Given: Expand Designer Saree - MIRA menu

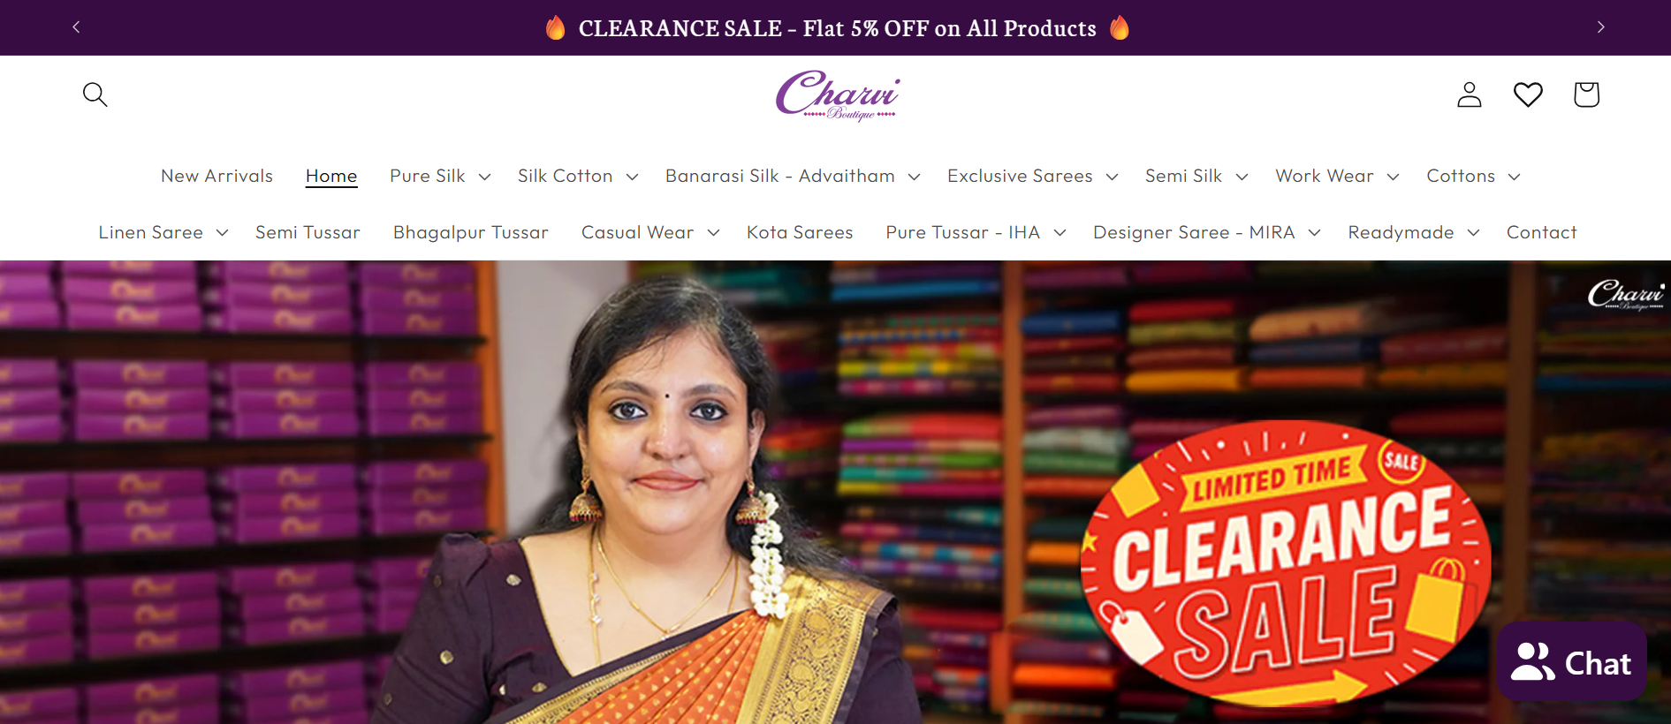Looking at the screenshot, I should tap(1206, 233).
